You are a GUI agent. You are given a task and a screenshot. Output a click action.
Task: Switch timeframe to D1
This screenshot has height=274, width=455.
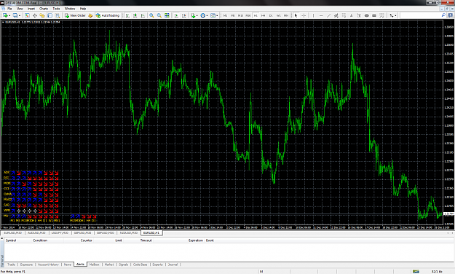[271, 15]
